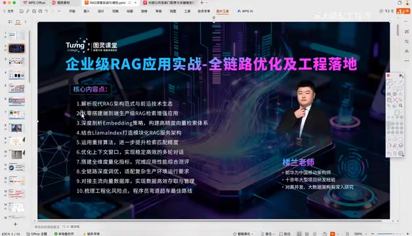Close the RAG深度实战与调优.pptx tab
The image size is (412, 236).
click(x=136, y=3)
